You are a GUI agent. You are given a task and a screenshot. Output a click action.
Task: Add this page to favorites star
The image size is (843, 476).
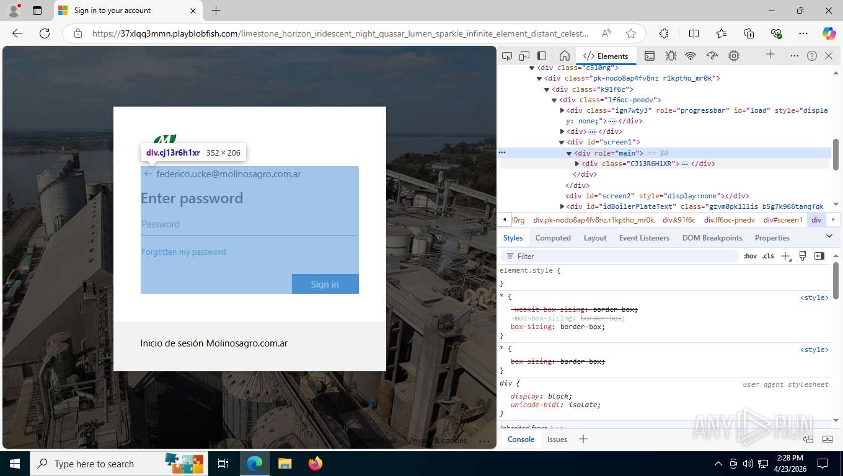click(x=631, y=33)
